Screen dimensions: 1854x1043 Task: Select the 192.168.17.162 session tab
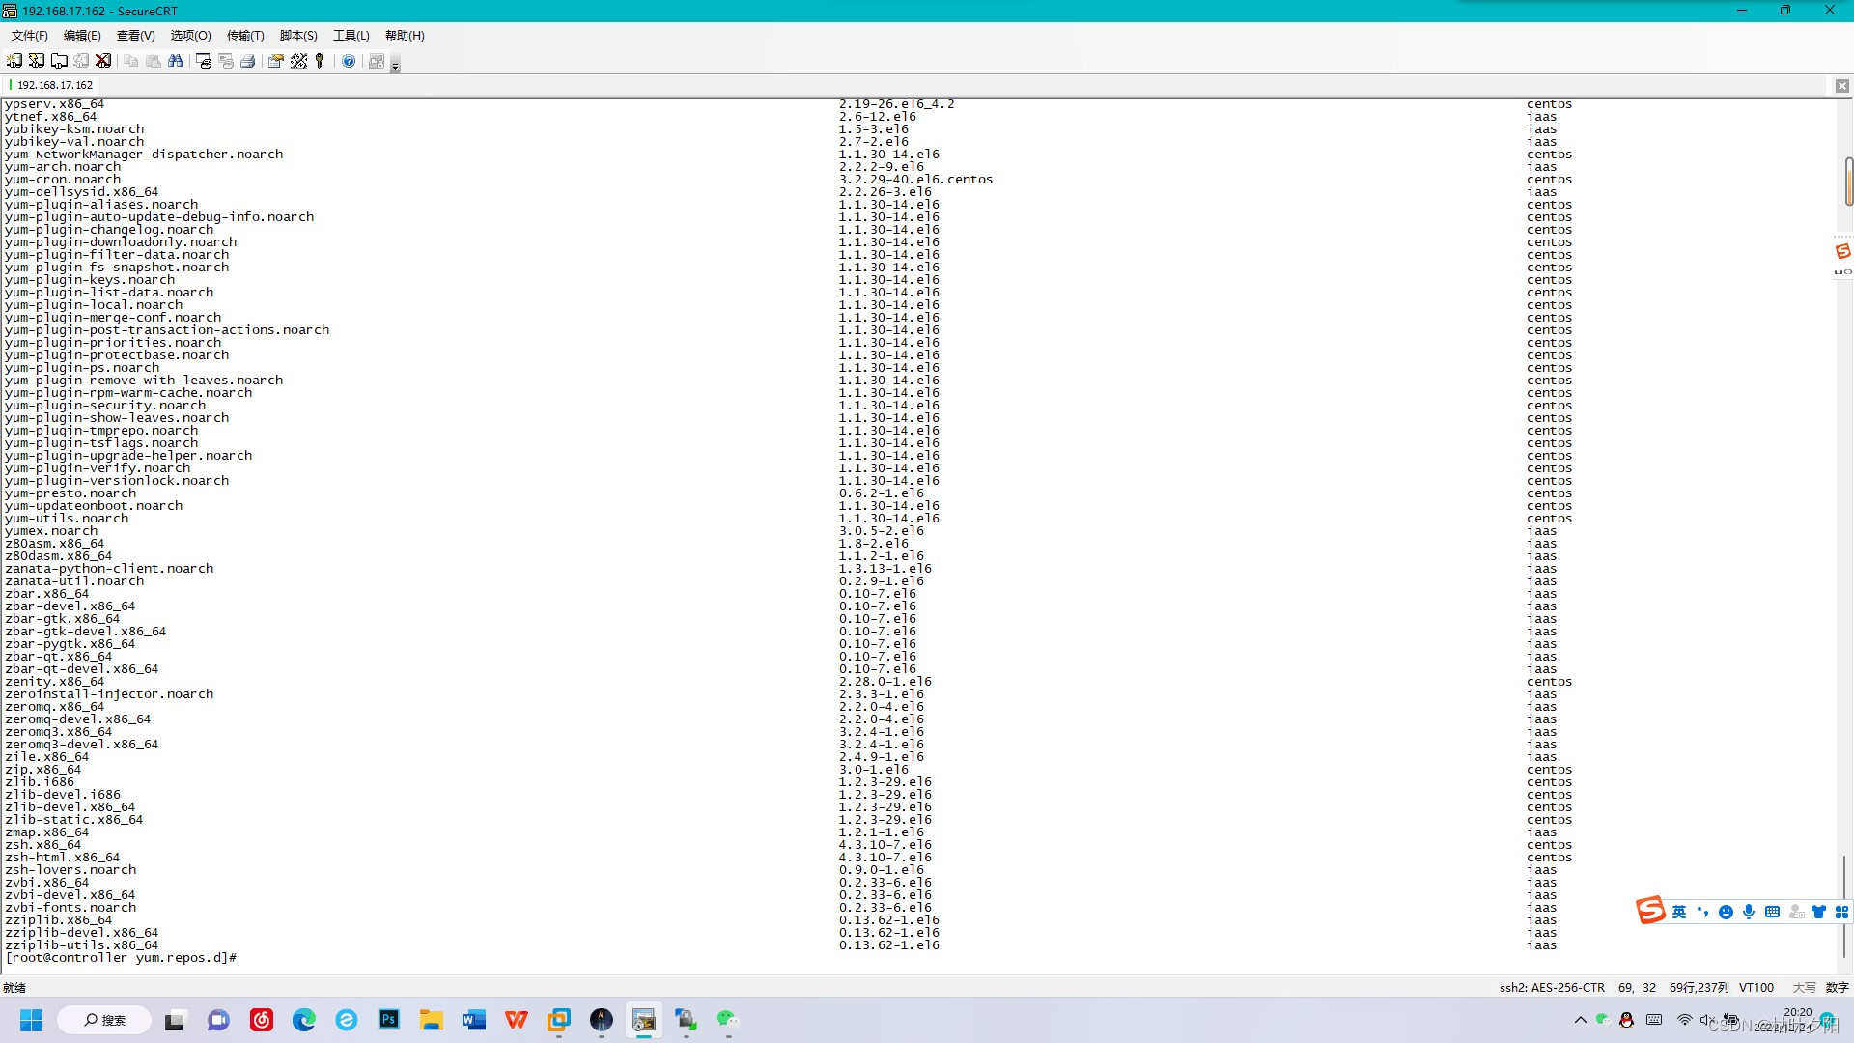(x=53, y=85)
